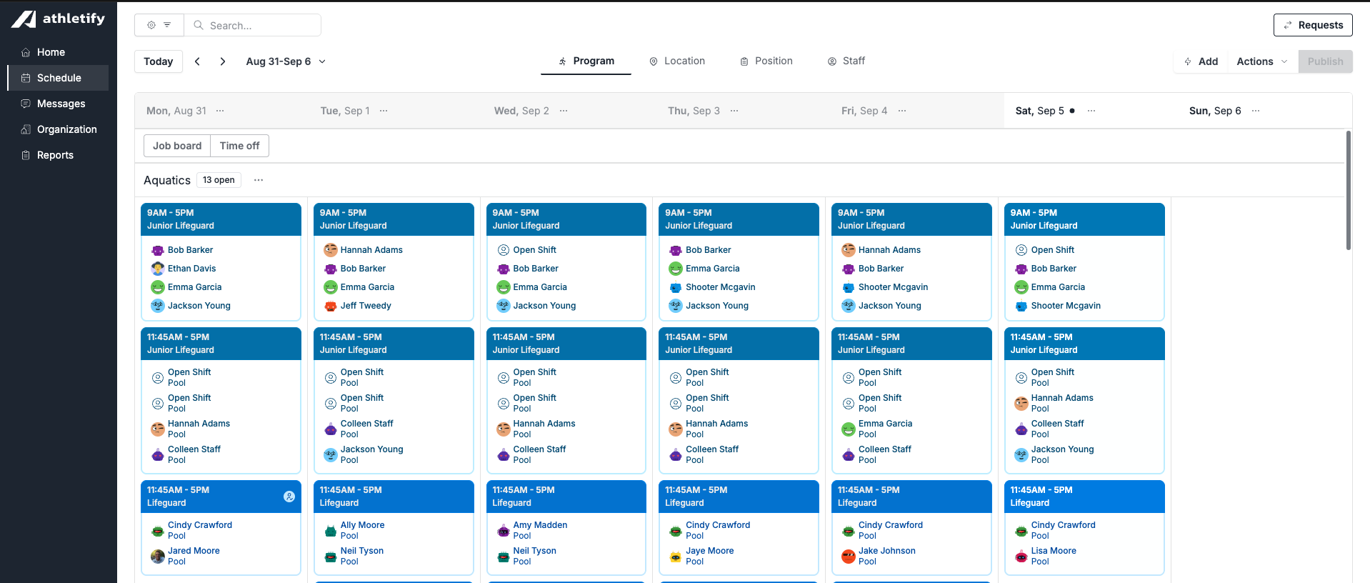Open Reports in sidebar

pyautogui.click(x=58, y=155)
